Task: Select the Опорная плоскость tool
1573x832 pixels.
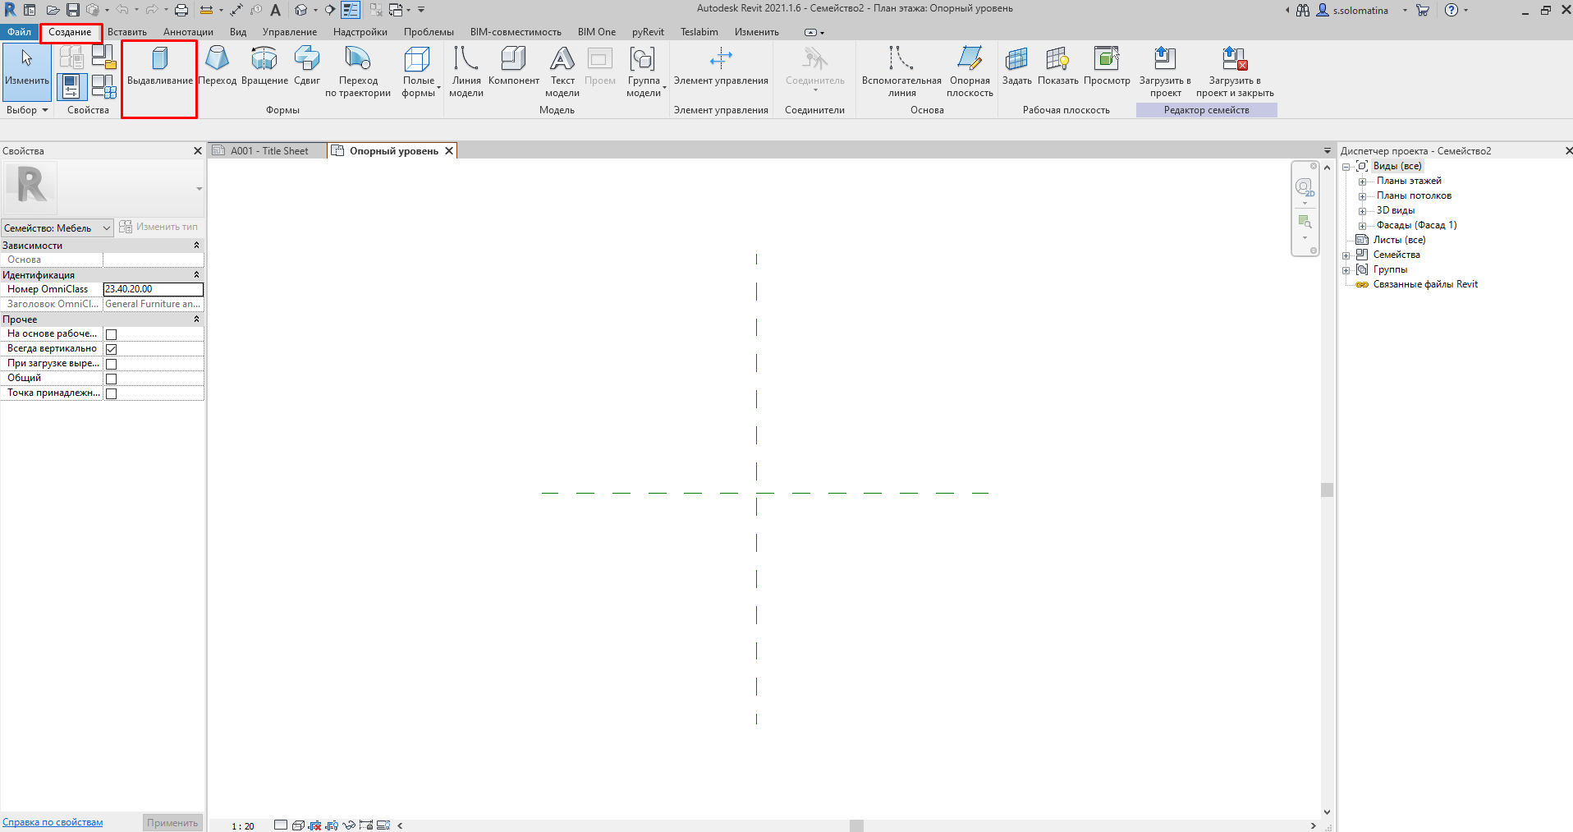Action: (970, 72)
